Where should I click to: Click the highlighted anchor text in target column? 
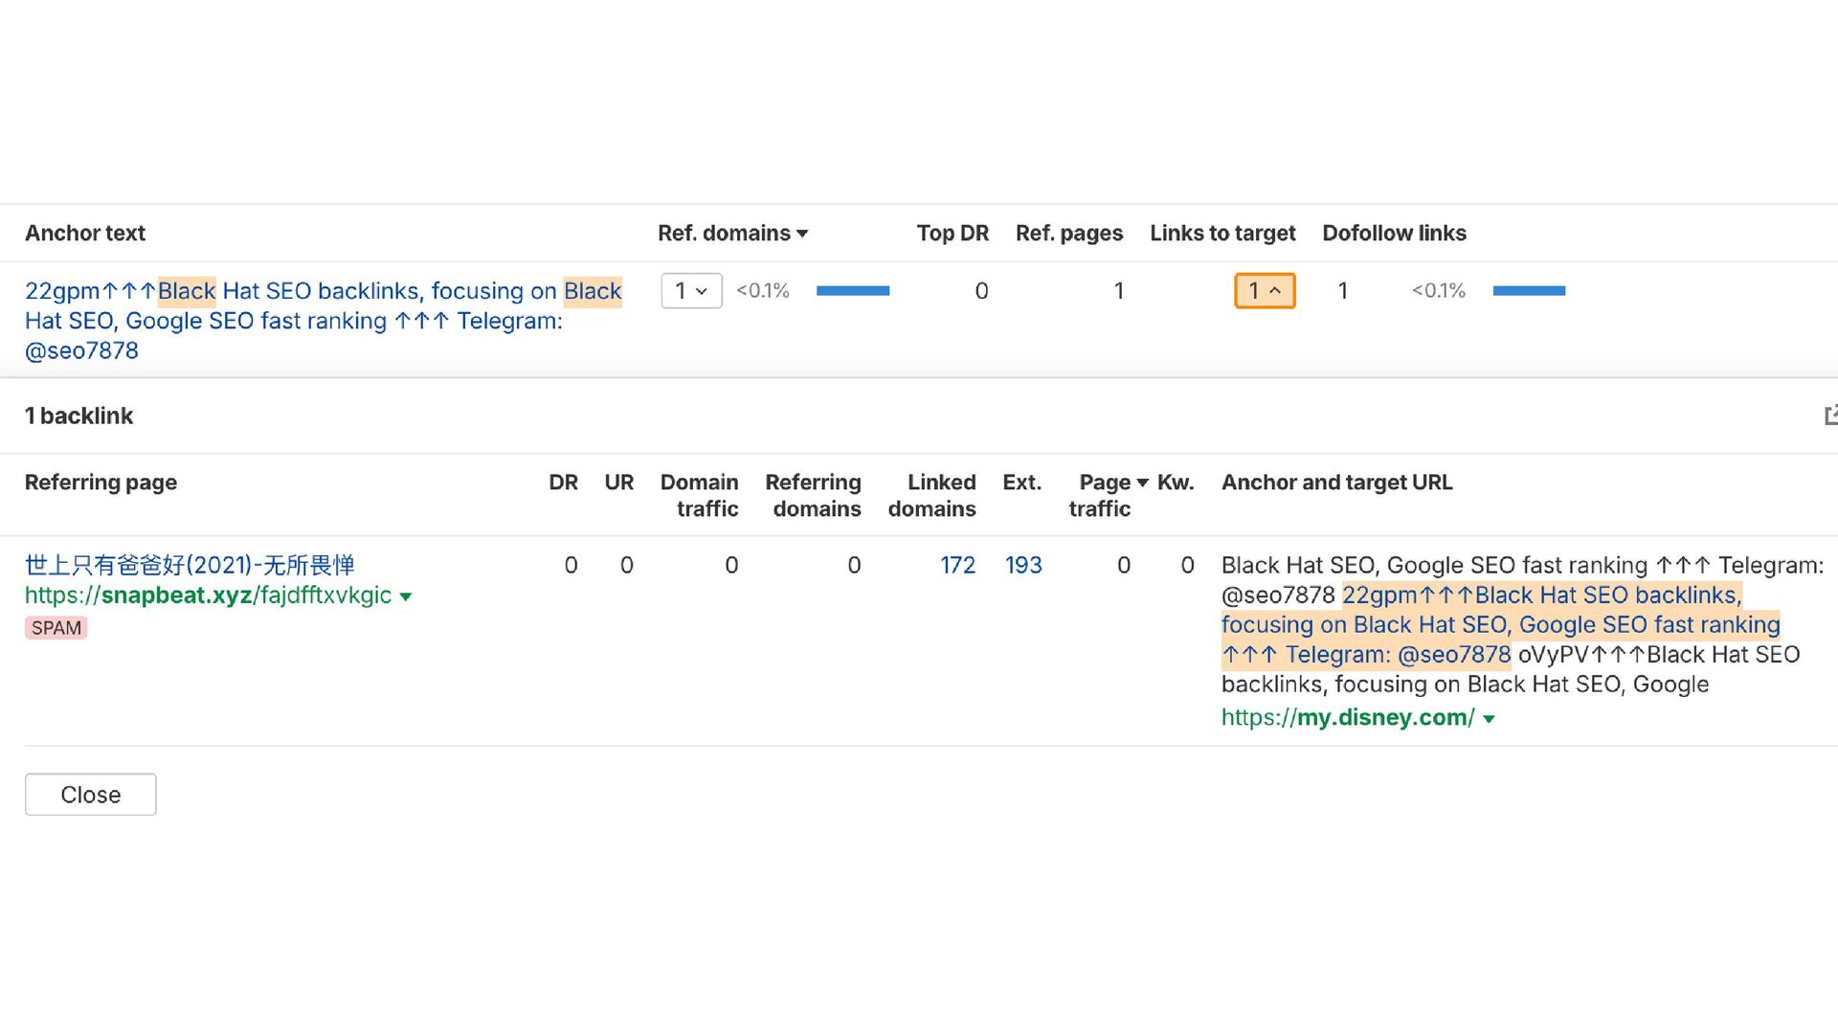point(1499,625)
